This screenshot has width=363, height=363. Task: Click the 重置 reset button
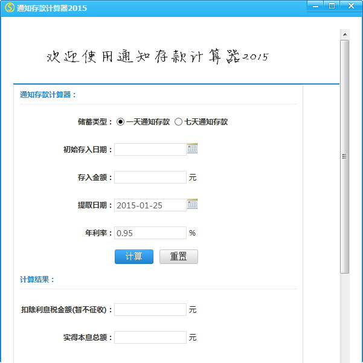tap(179, 257)
